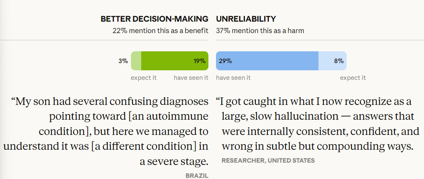This screenshot has width=424, height=179.
Task: Click the 'Better Decision-Making' heading
Action: (154, 19)
